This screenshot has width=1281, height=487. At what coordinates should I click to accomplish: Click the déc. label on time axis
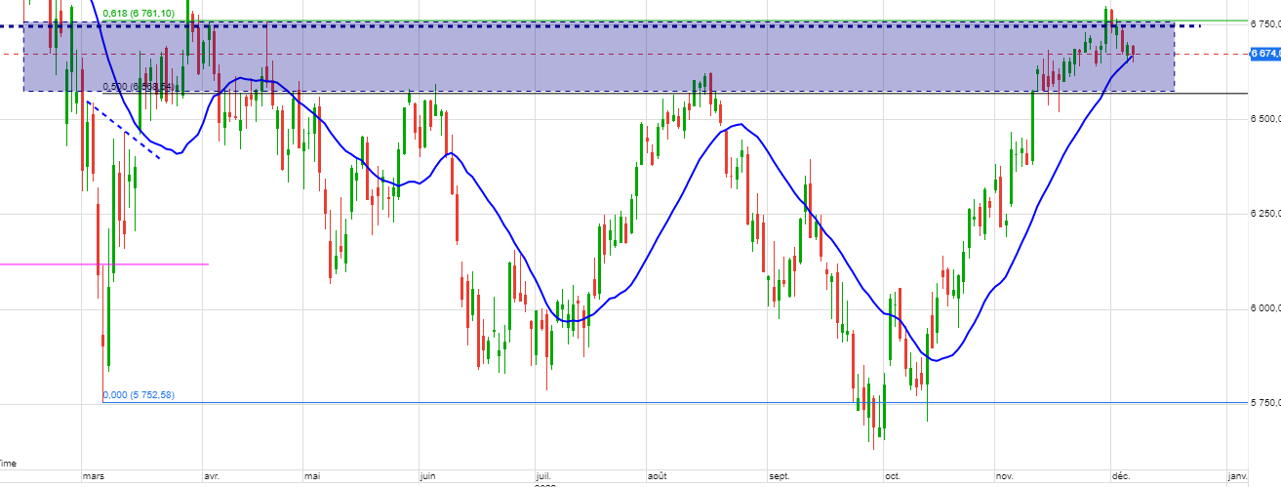point(1121,476)
